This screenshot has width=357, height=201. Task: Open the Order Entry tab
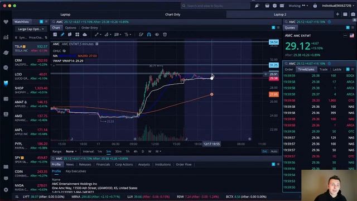pyautogui.click(x=89, y=28)
